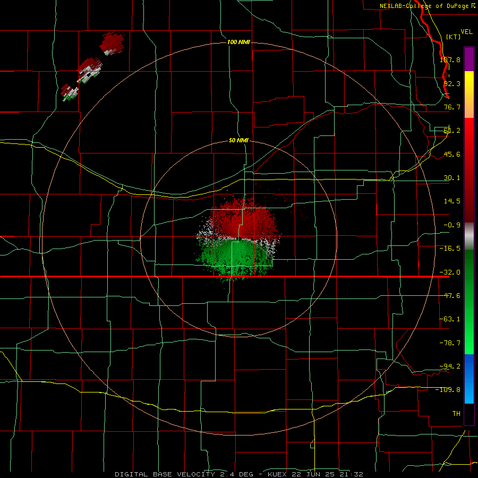This screenshot has width=478, height=478.
Task: Click the -63.1 legend value
Action: (x=450, y=319)
